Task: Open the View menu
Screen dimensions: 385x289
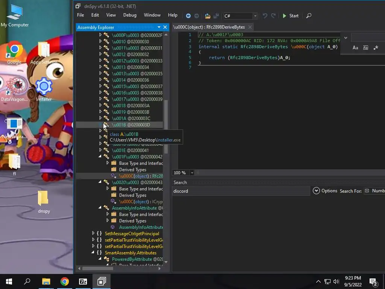Action: click(111, 15)
